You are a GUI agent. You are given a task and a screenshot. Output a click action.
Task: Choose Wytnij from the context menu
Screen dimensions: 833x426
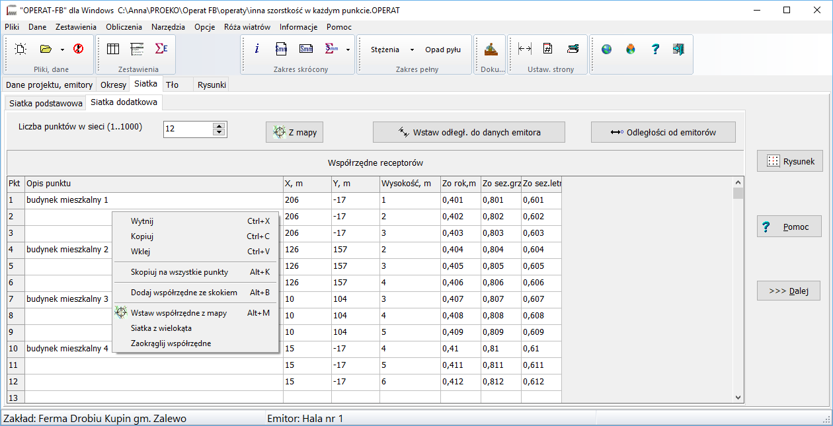click(195, 221)
